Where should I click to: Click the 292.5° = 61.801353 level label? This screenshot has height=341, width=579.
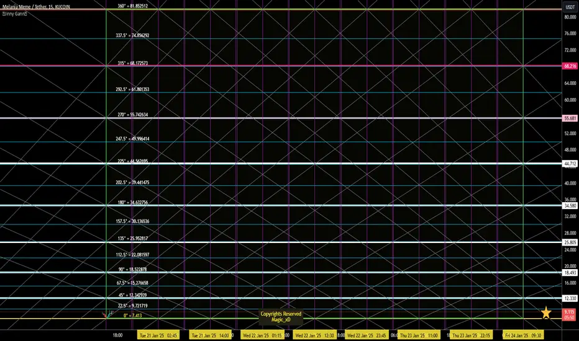click(x=132, y=89)
